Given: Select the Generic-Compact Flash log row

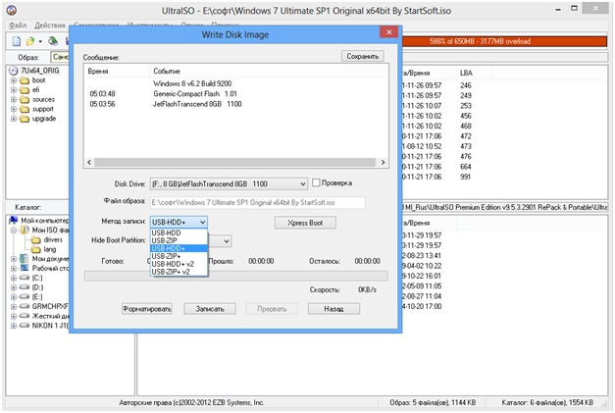Looking at the screenshot, I should (236, 94).
